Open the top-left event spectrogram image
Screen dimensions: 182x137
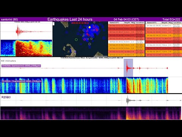(27, 48)
